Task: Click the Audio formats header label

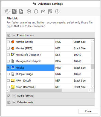Action: point(25,96)
